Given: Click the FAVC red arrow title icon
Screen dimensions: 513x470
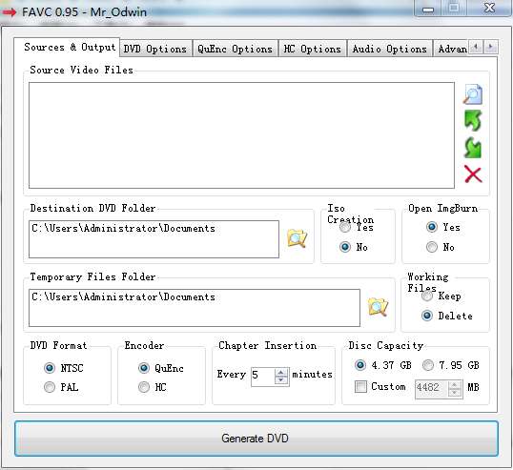Looking at the screenshot, I should 10,12.
